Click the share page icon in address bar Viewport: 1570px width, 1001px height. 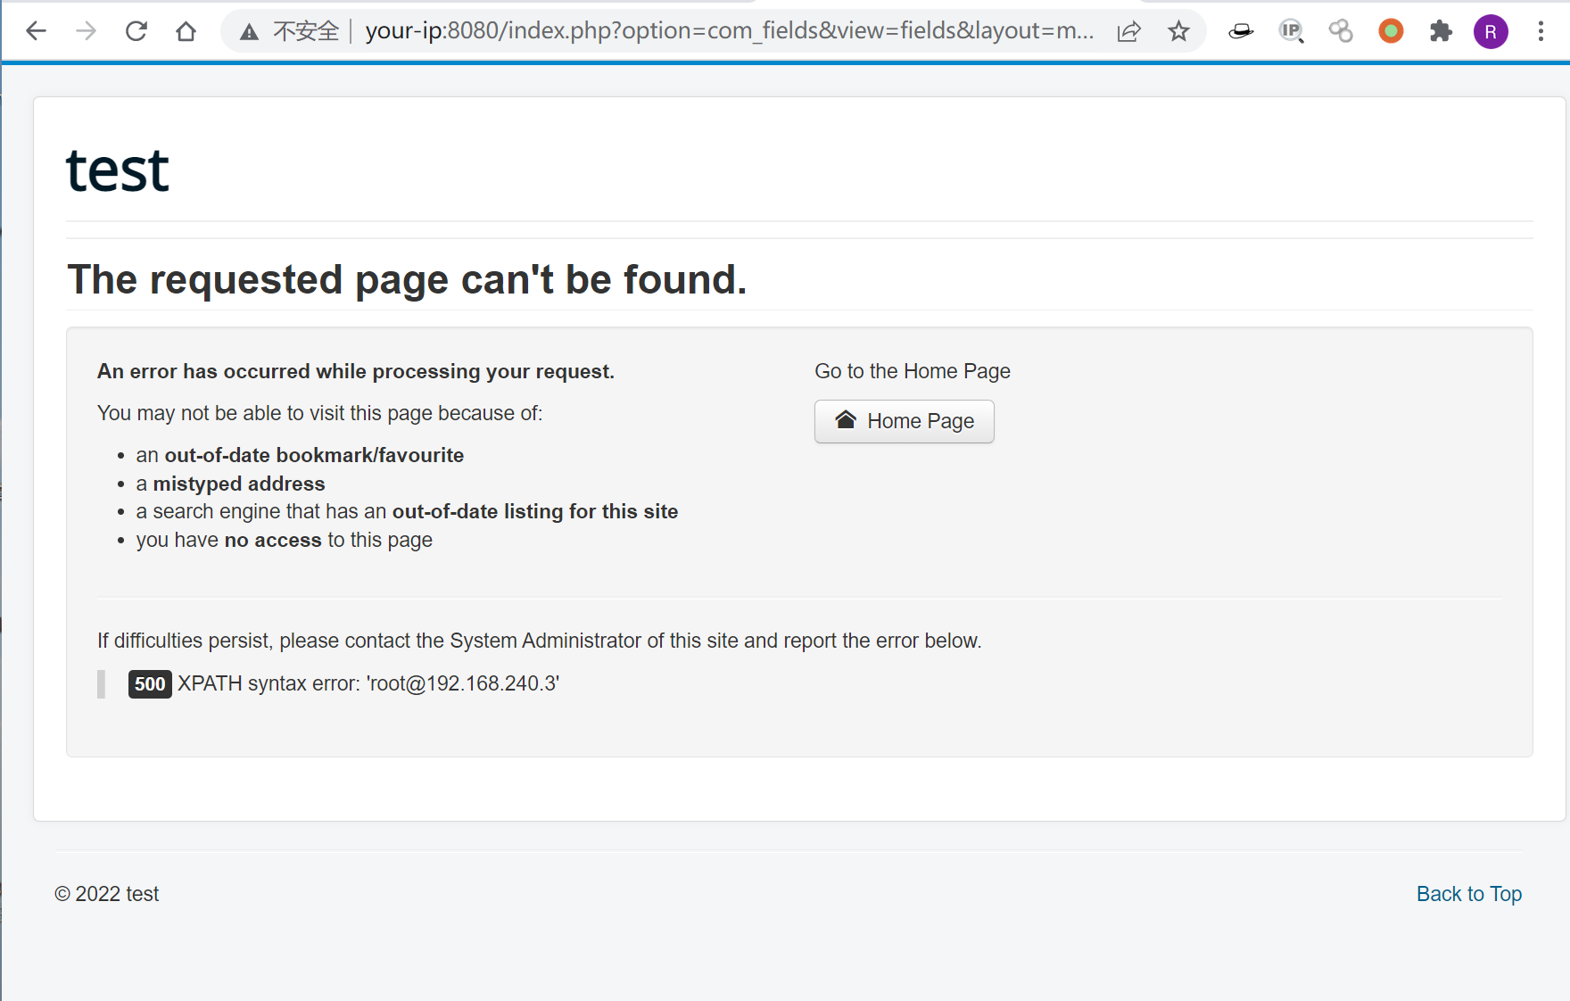tap(1128, 32)
